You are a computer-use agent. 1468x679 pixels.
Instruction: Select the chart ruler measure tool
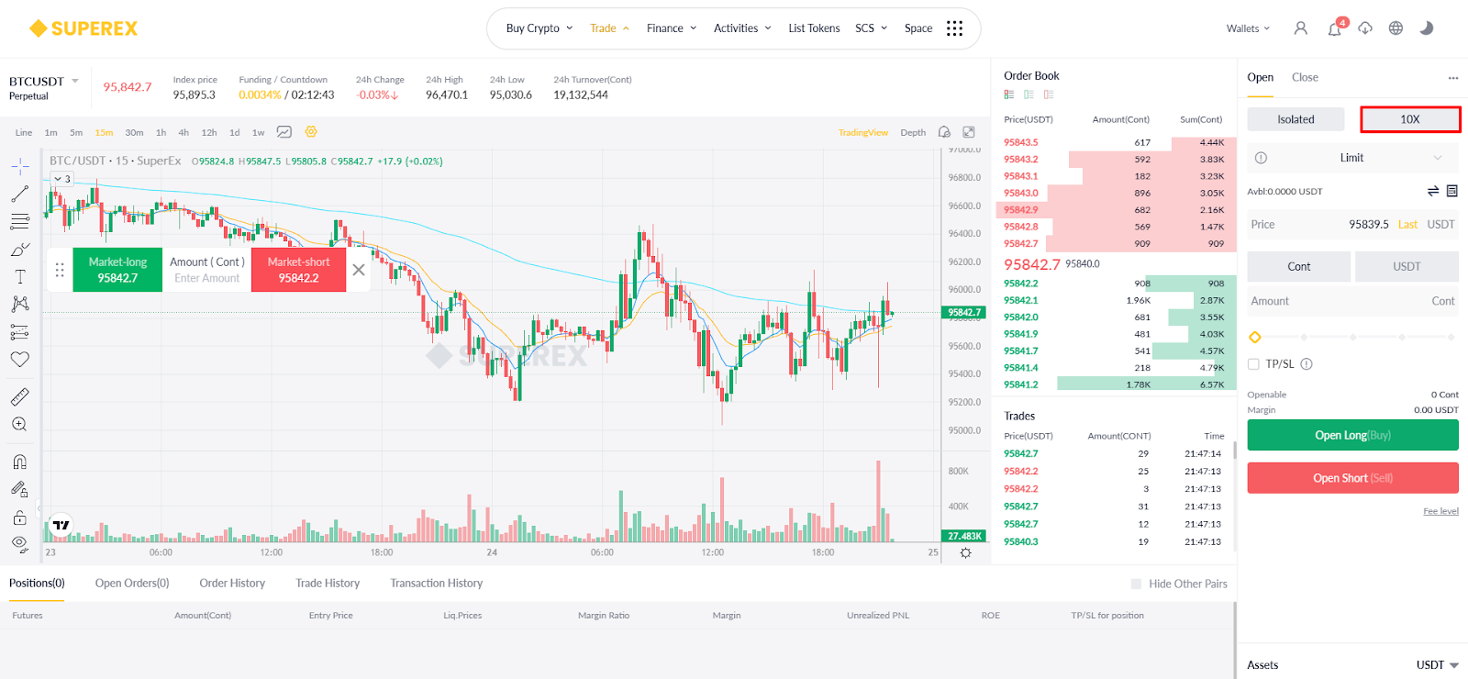[x=19, y=396]
